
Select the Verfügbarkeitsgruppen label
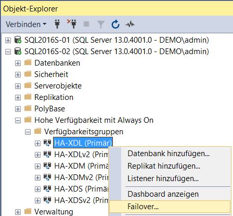click(x=84, y=132)
